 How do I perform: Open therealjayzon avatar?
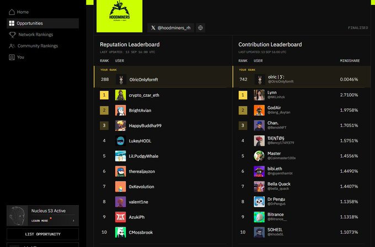121,171
